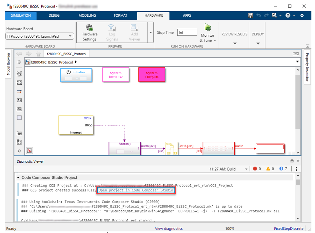Switch to the MODELING tab
315x233 pixels.
pyautogui.click(x=87, y=15)
